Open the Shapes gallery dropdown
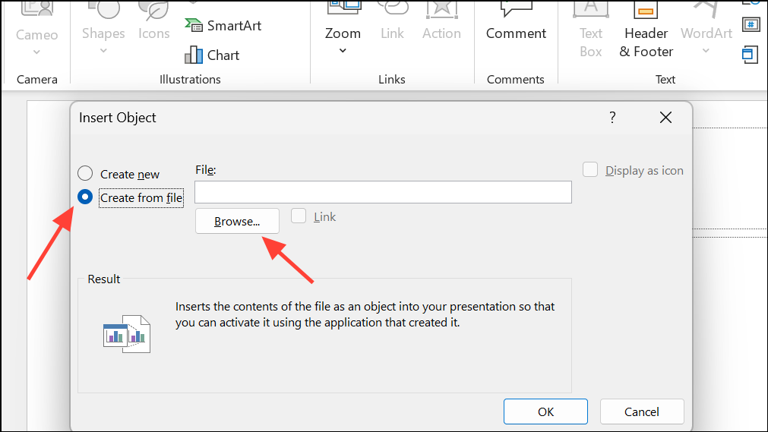The image size is (768, 432). pyautogui.click(x=103, y=51)
